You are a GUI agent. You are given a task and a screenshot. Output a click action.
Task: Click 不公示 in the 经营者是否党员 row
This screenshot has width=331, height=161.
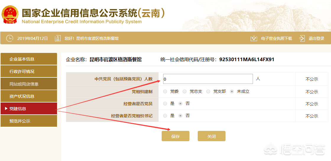coord(311,104)
